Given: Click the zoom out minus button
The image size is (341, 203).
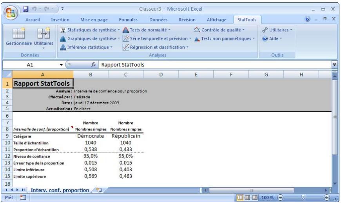Looking at the screenshot, I should tap(280, 198).
